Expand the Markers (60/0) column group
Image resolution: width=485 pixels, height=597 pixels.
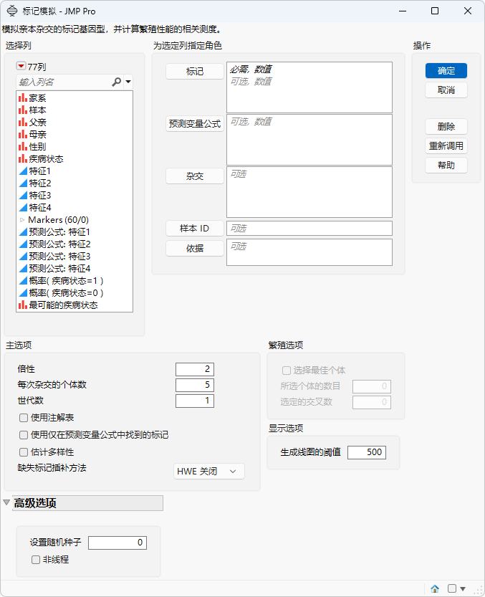22,220
